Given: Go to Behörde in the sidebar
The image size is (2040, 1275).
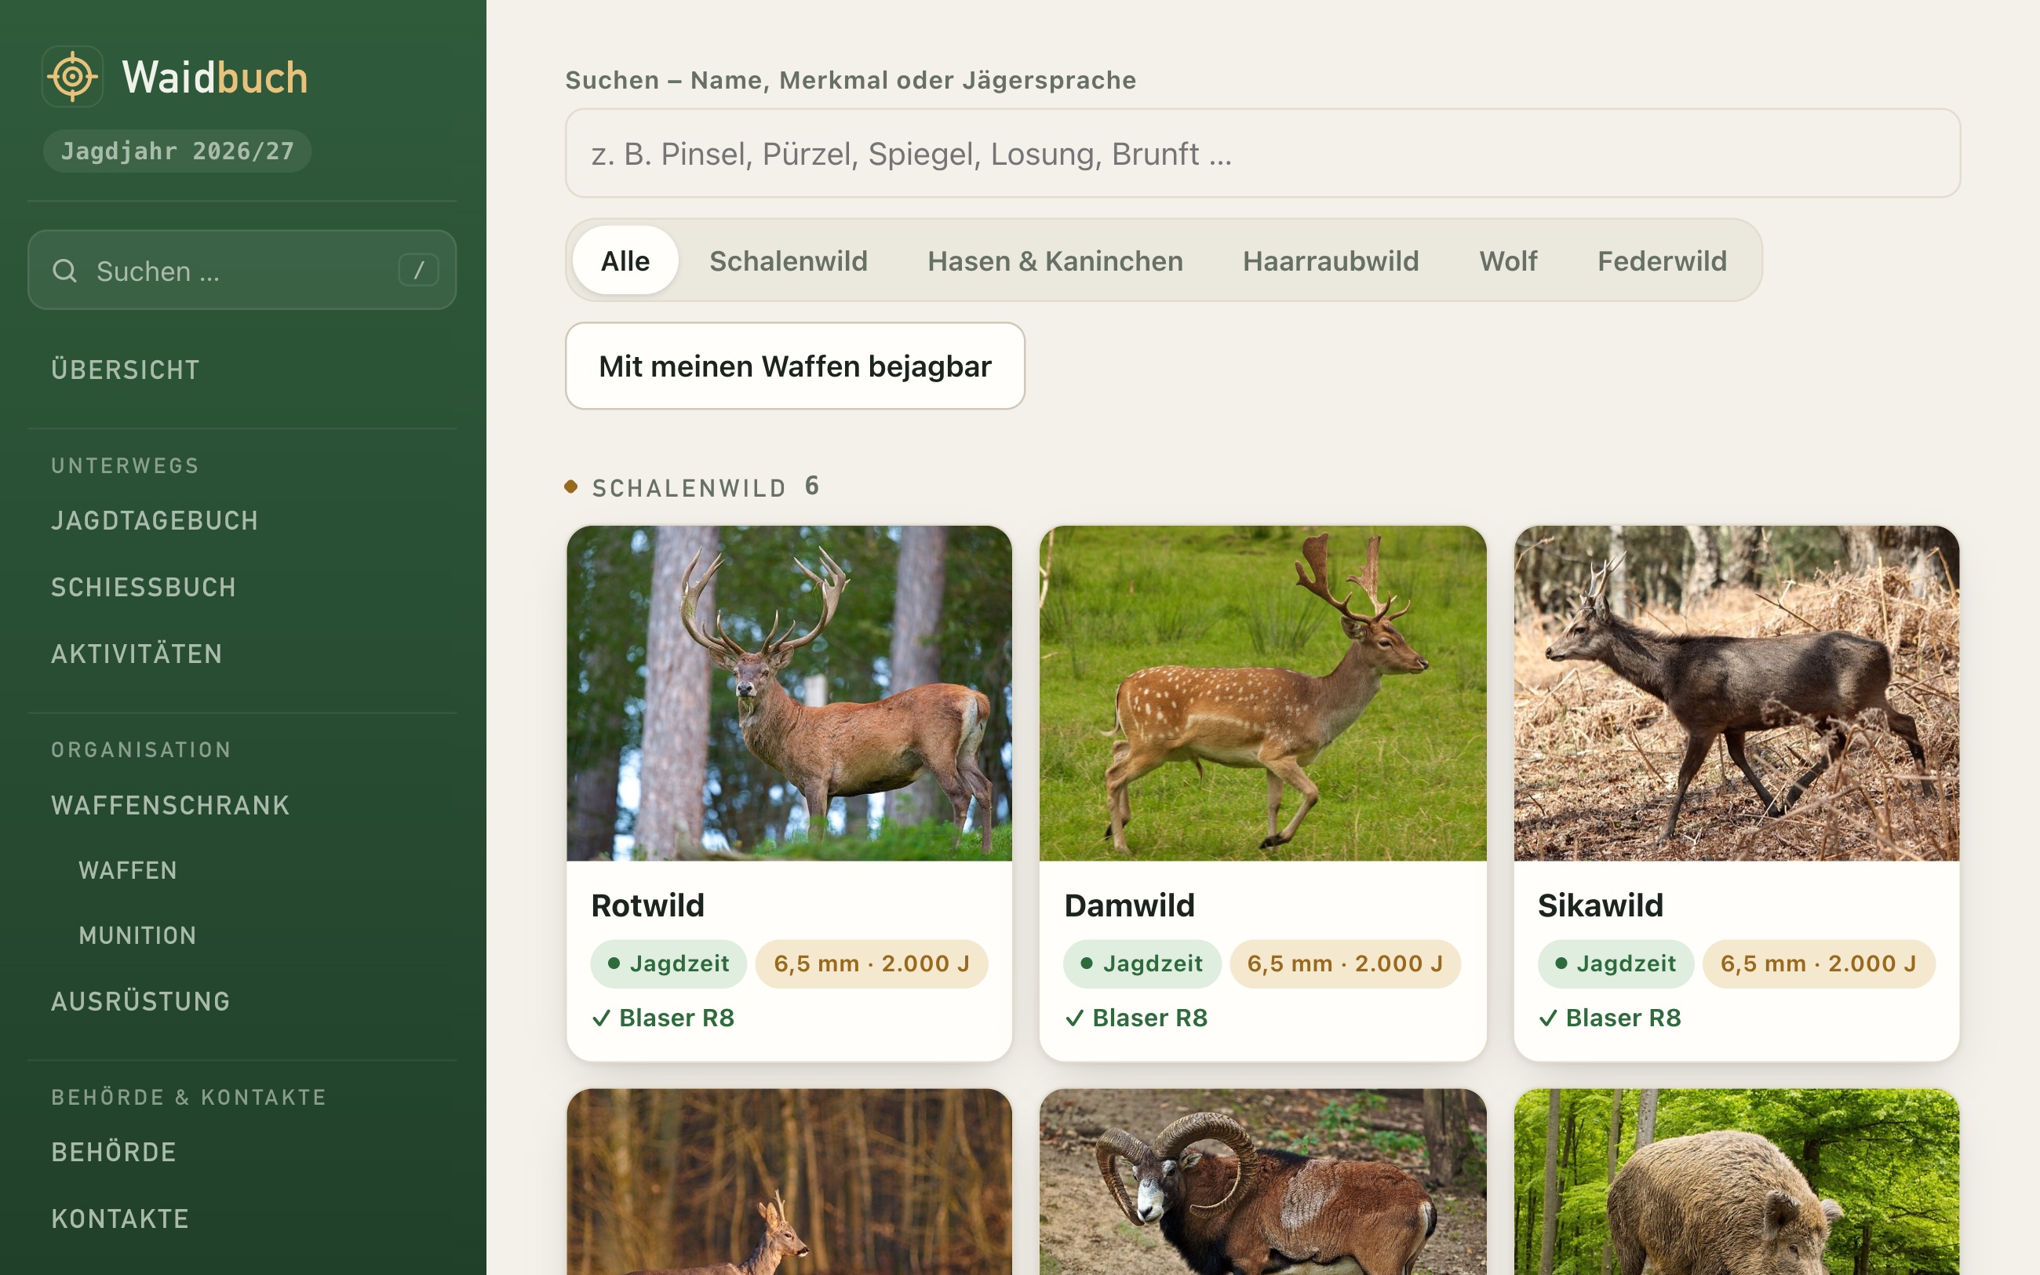Looking at the screenshot, I should [114, 1152].
